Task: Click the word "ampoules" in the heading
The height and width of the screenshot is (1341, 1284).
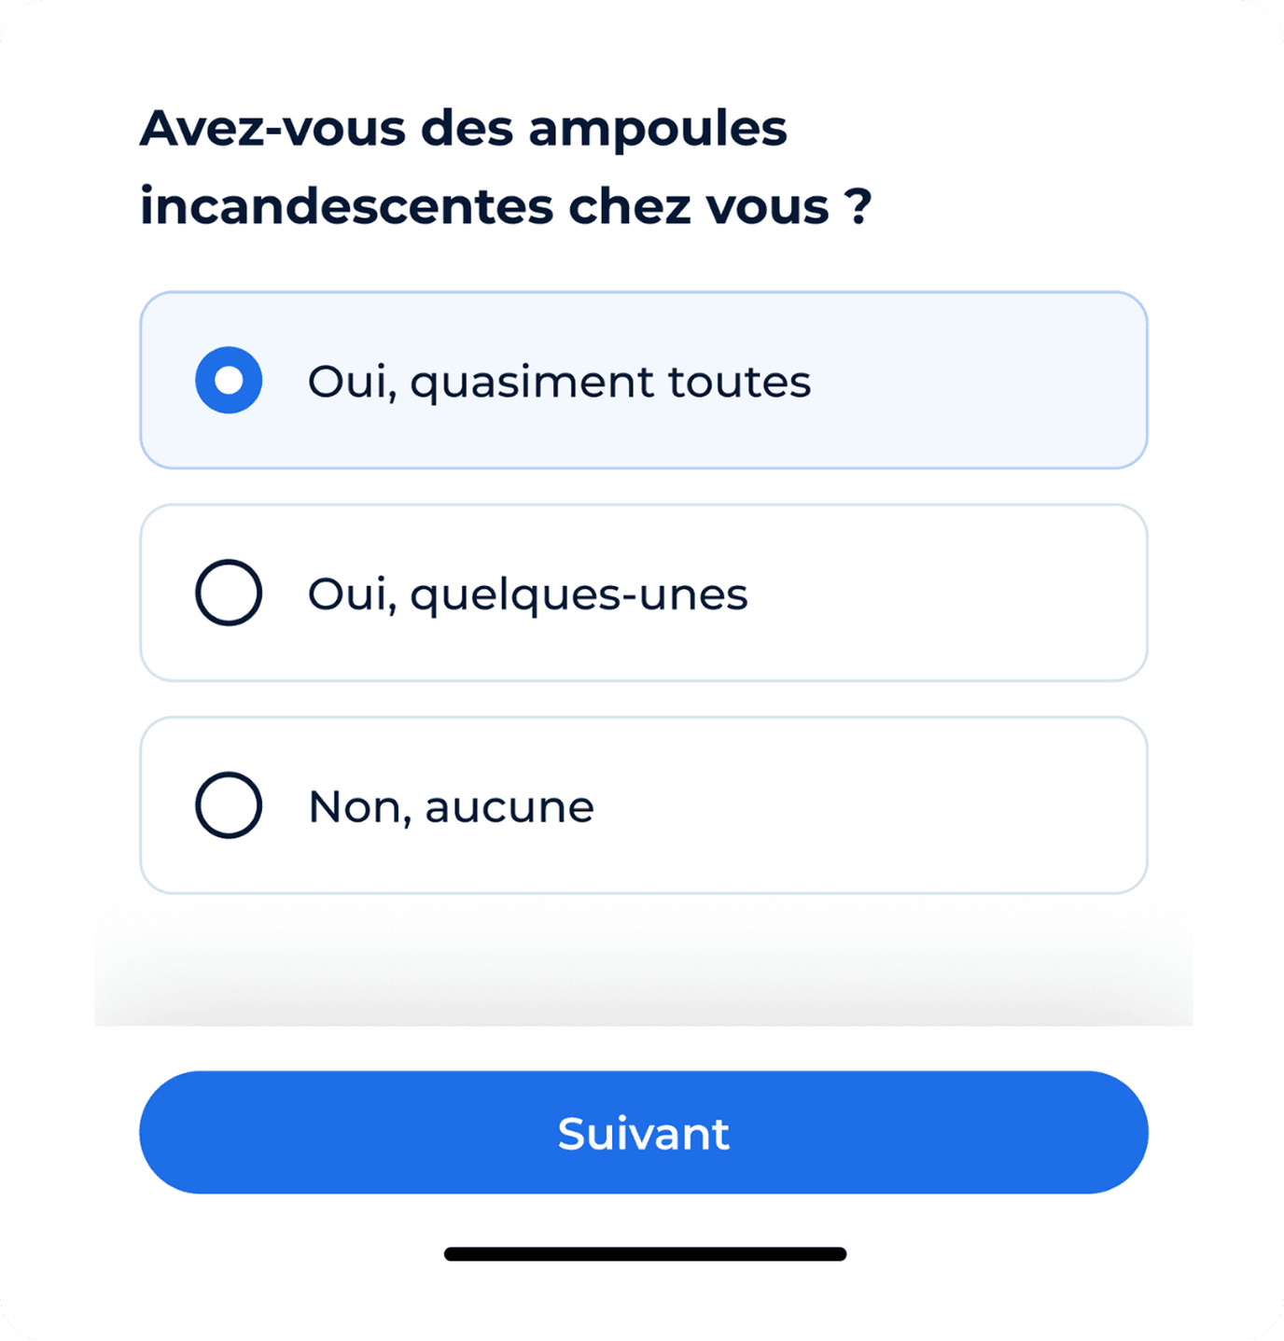Action: pos(658,128)
